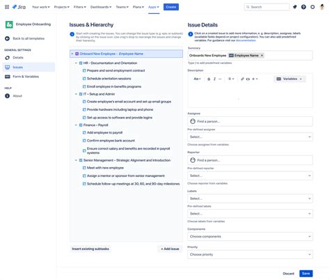Open the Apps menu
330x280 pixels.
pyautogui.click(x=154, y=7)
